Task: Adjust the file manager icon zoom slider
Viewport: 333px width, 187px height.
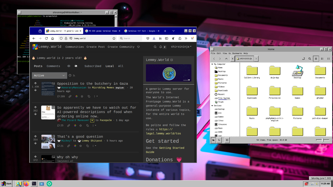Action: click(x=322, y=140)
